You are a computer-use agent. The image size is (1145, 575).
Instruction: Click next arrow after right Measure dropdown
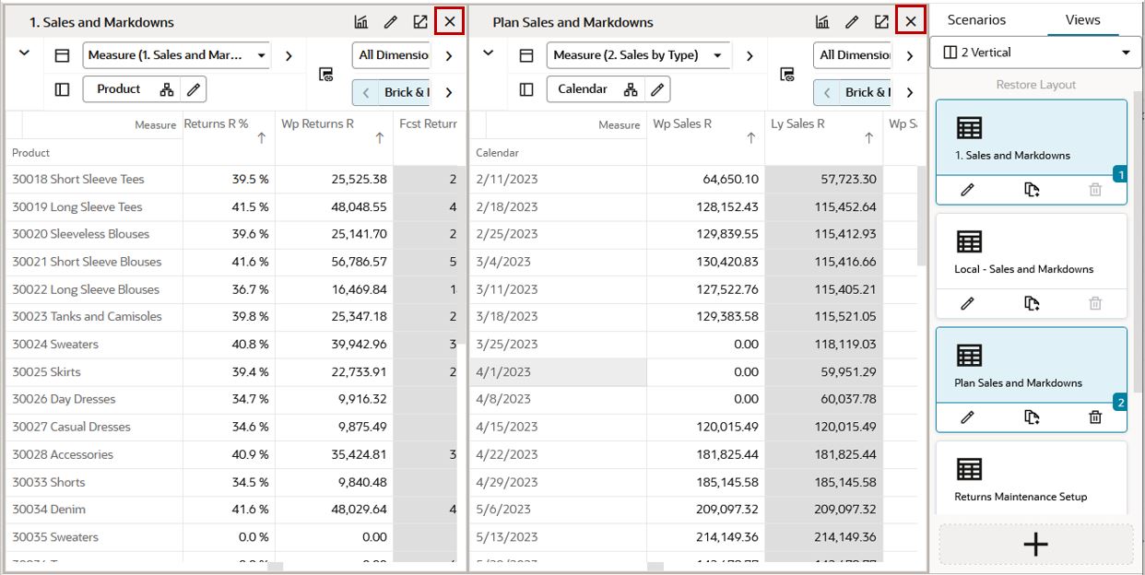[x=750, y=56]
